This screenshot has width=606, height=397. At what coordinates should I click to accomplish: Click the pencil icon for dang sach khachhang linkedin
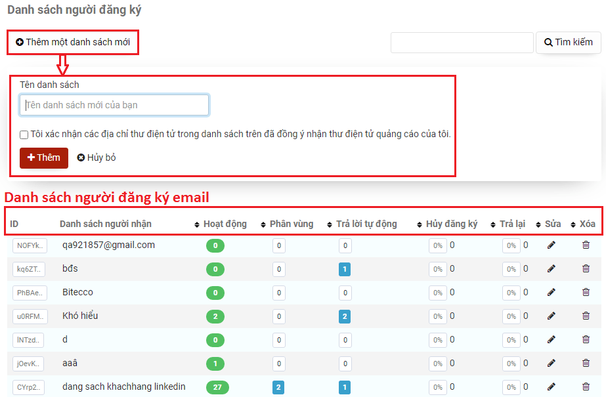pyautogui.click(x=552, y=387)
